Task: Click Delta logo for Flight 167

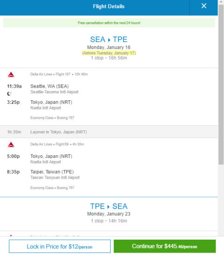Action: click(11, 74)
